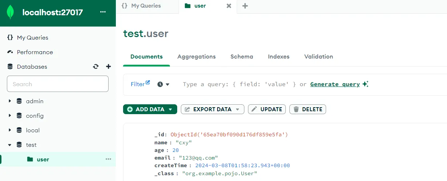Close the user tab
Screen dimensions: 447x181
(229, 6)
